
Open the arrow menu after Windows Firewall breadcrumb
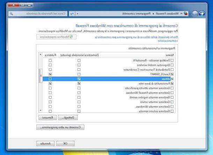(x=153, y=14)
